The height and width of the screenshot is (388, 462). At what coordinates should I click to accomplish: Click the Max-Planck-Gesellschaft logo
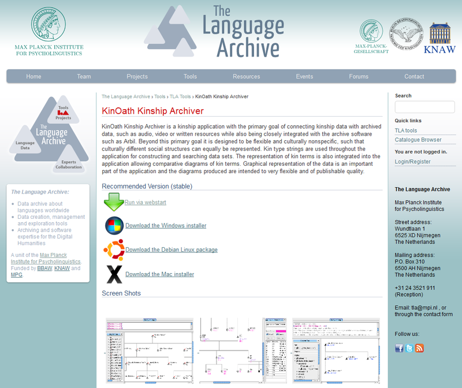tap(371, 36)
